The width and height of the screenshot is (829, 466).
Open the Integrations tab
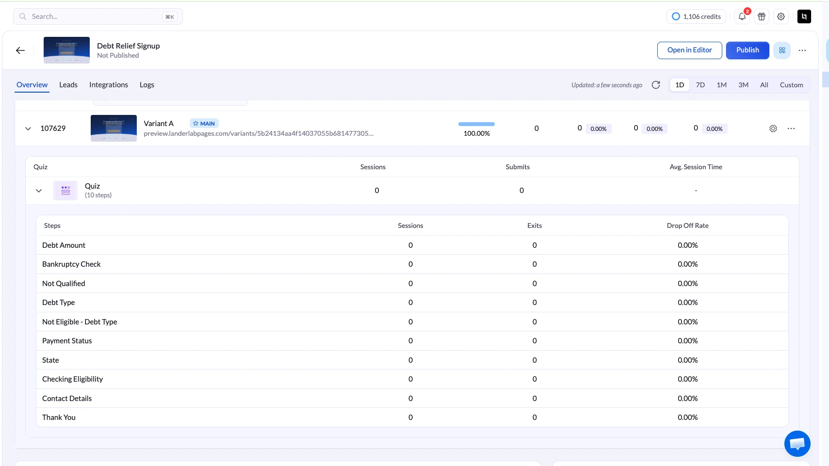point(109,85)
